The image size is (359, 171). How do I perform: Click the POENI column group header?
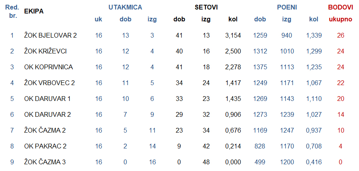[x=287, y=8]
